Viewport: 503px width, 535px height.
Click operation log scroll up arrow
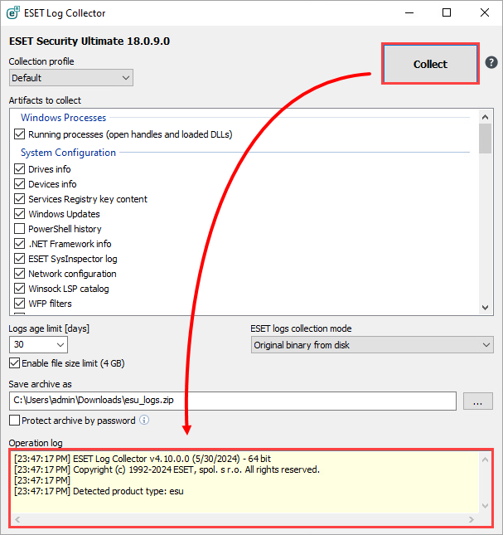click(x=486, y=460)
